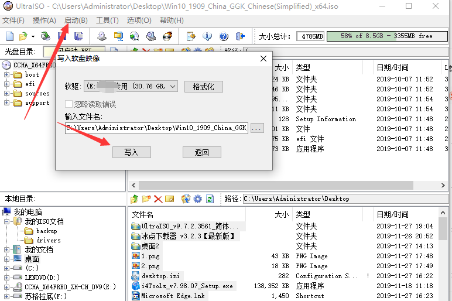Click the local Refresh icon
Screen dimensions: 452x301
coord(210,199)
